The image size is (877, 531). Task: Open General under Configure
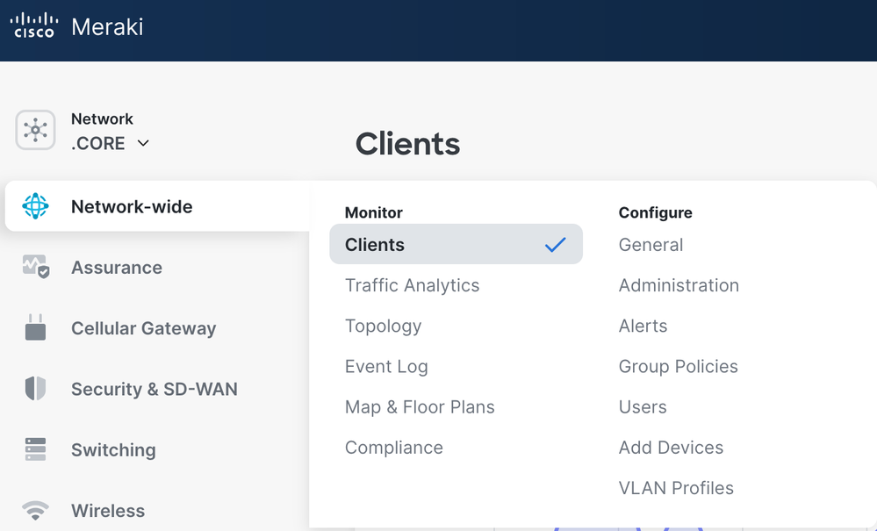point(651,245)
